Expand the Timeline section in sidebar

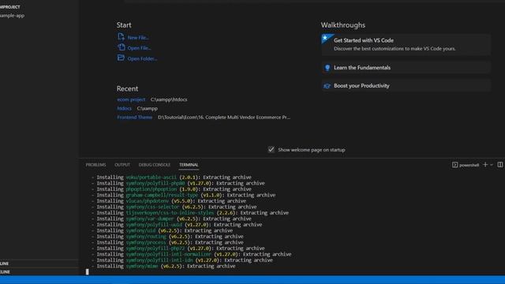tap(39, 271)
